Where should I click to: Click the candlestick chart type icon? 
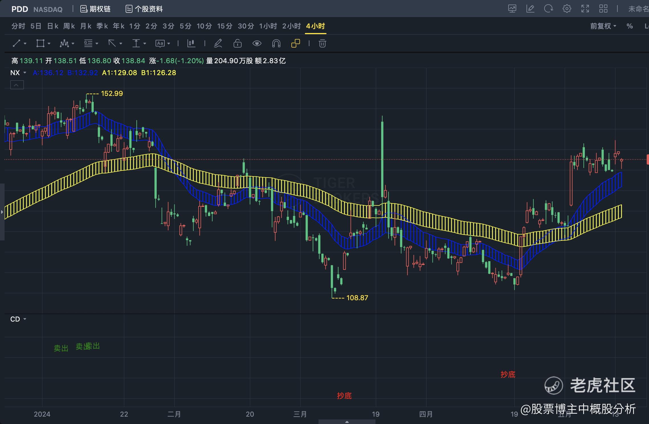coord(191,44)
